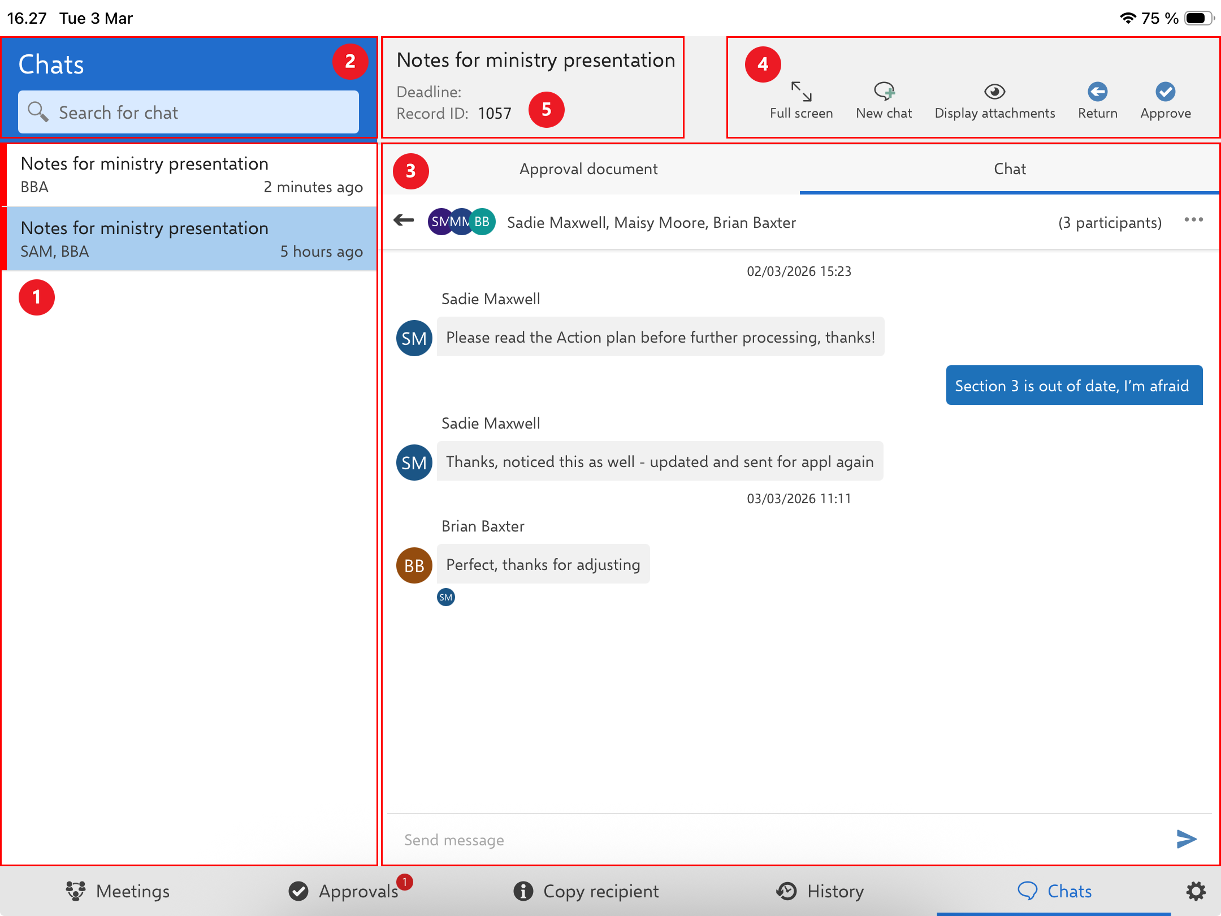Open settings gear in bottom bar
Image resolution: width=1221 pixels, height=916 pixels.
point(1196,891)
